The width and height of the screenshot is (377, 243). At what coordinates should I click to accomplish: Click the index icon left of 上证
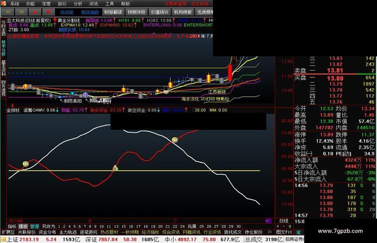pos(3,240)
